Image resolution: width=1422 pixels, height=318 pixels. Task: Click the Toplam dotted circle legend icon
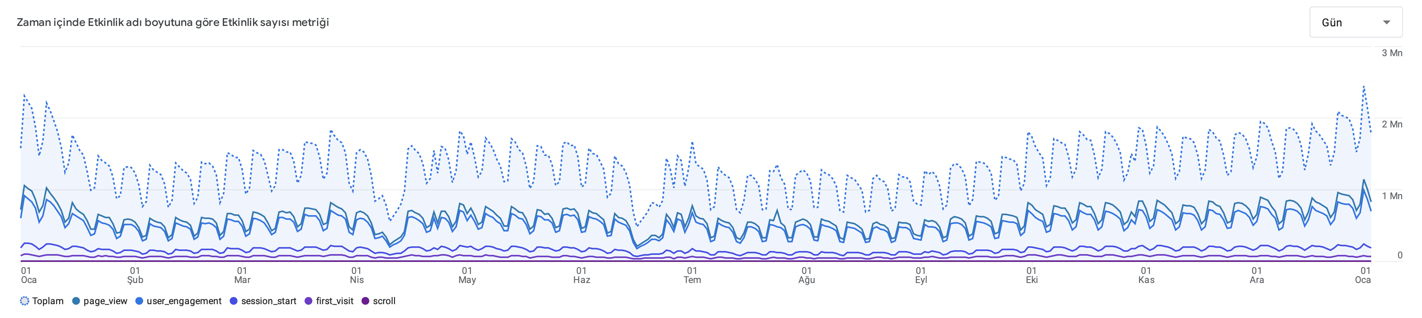point(24,301)
